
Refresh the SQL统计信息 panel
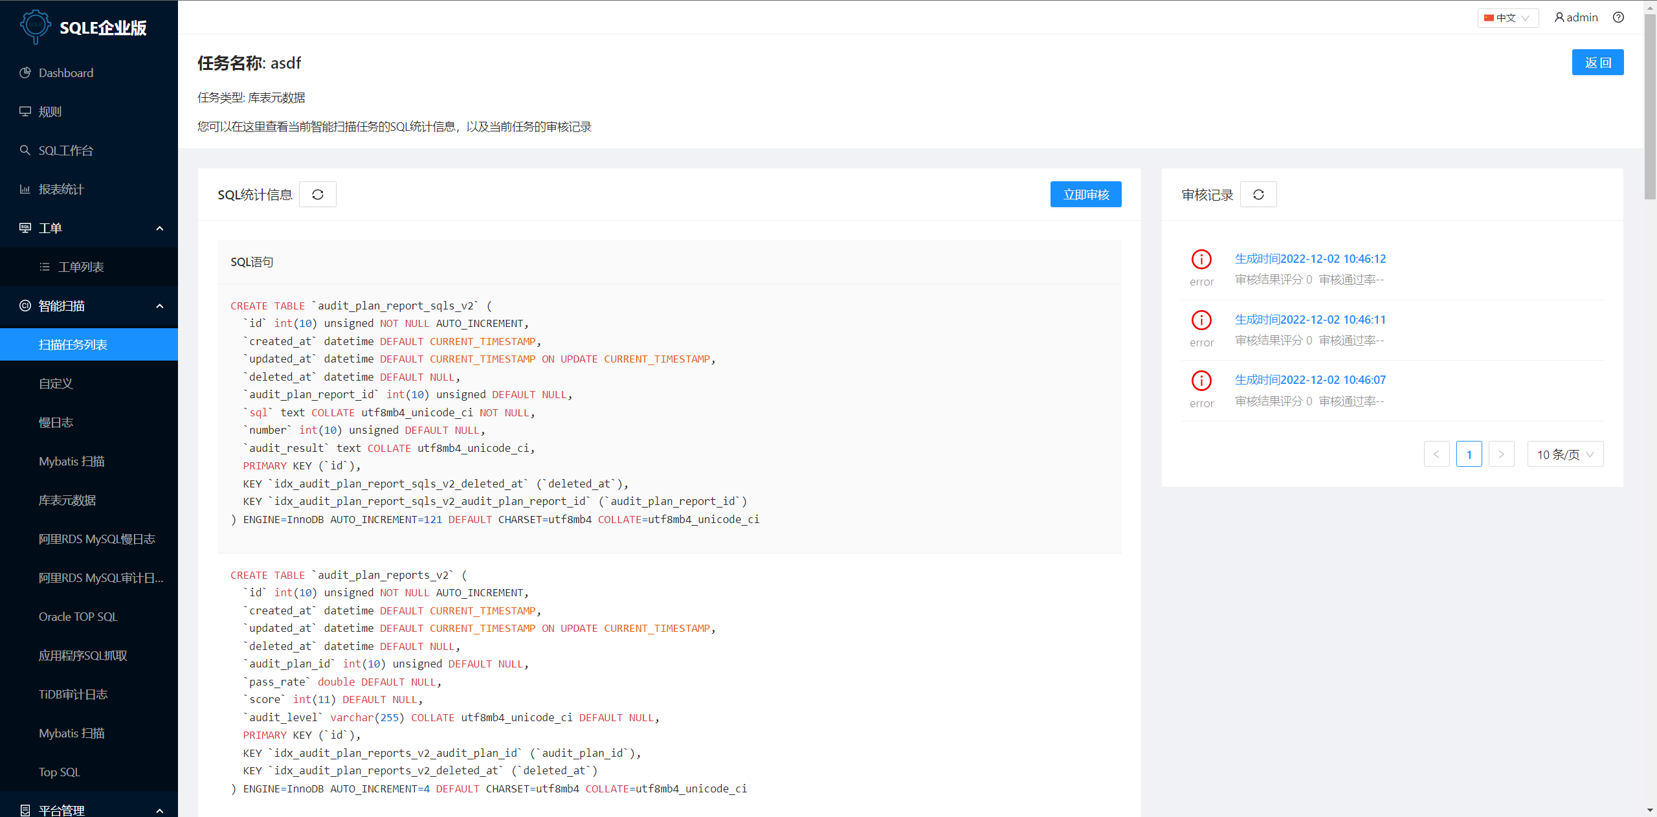tap(318, 194)
